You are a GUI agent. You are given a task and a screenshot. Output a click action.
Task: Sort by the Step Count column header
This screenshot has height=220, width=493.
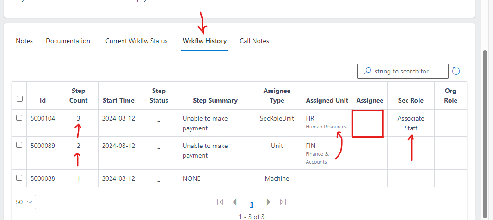78,96
